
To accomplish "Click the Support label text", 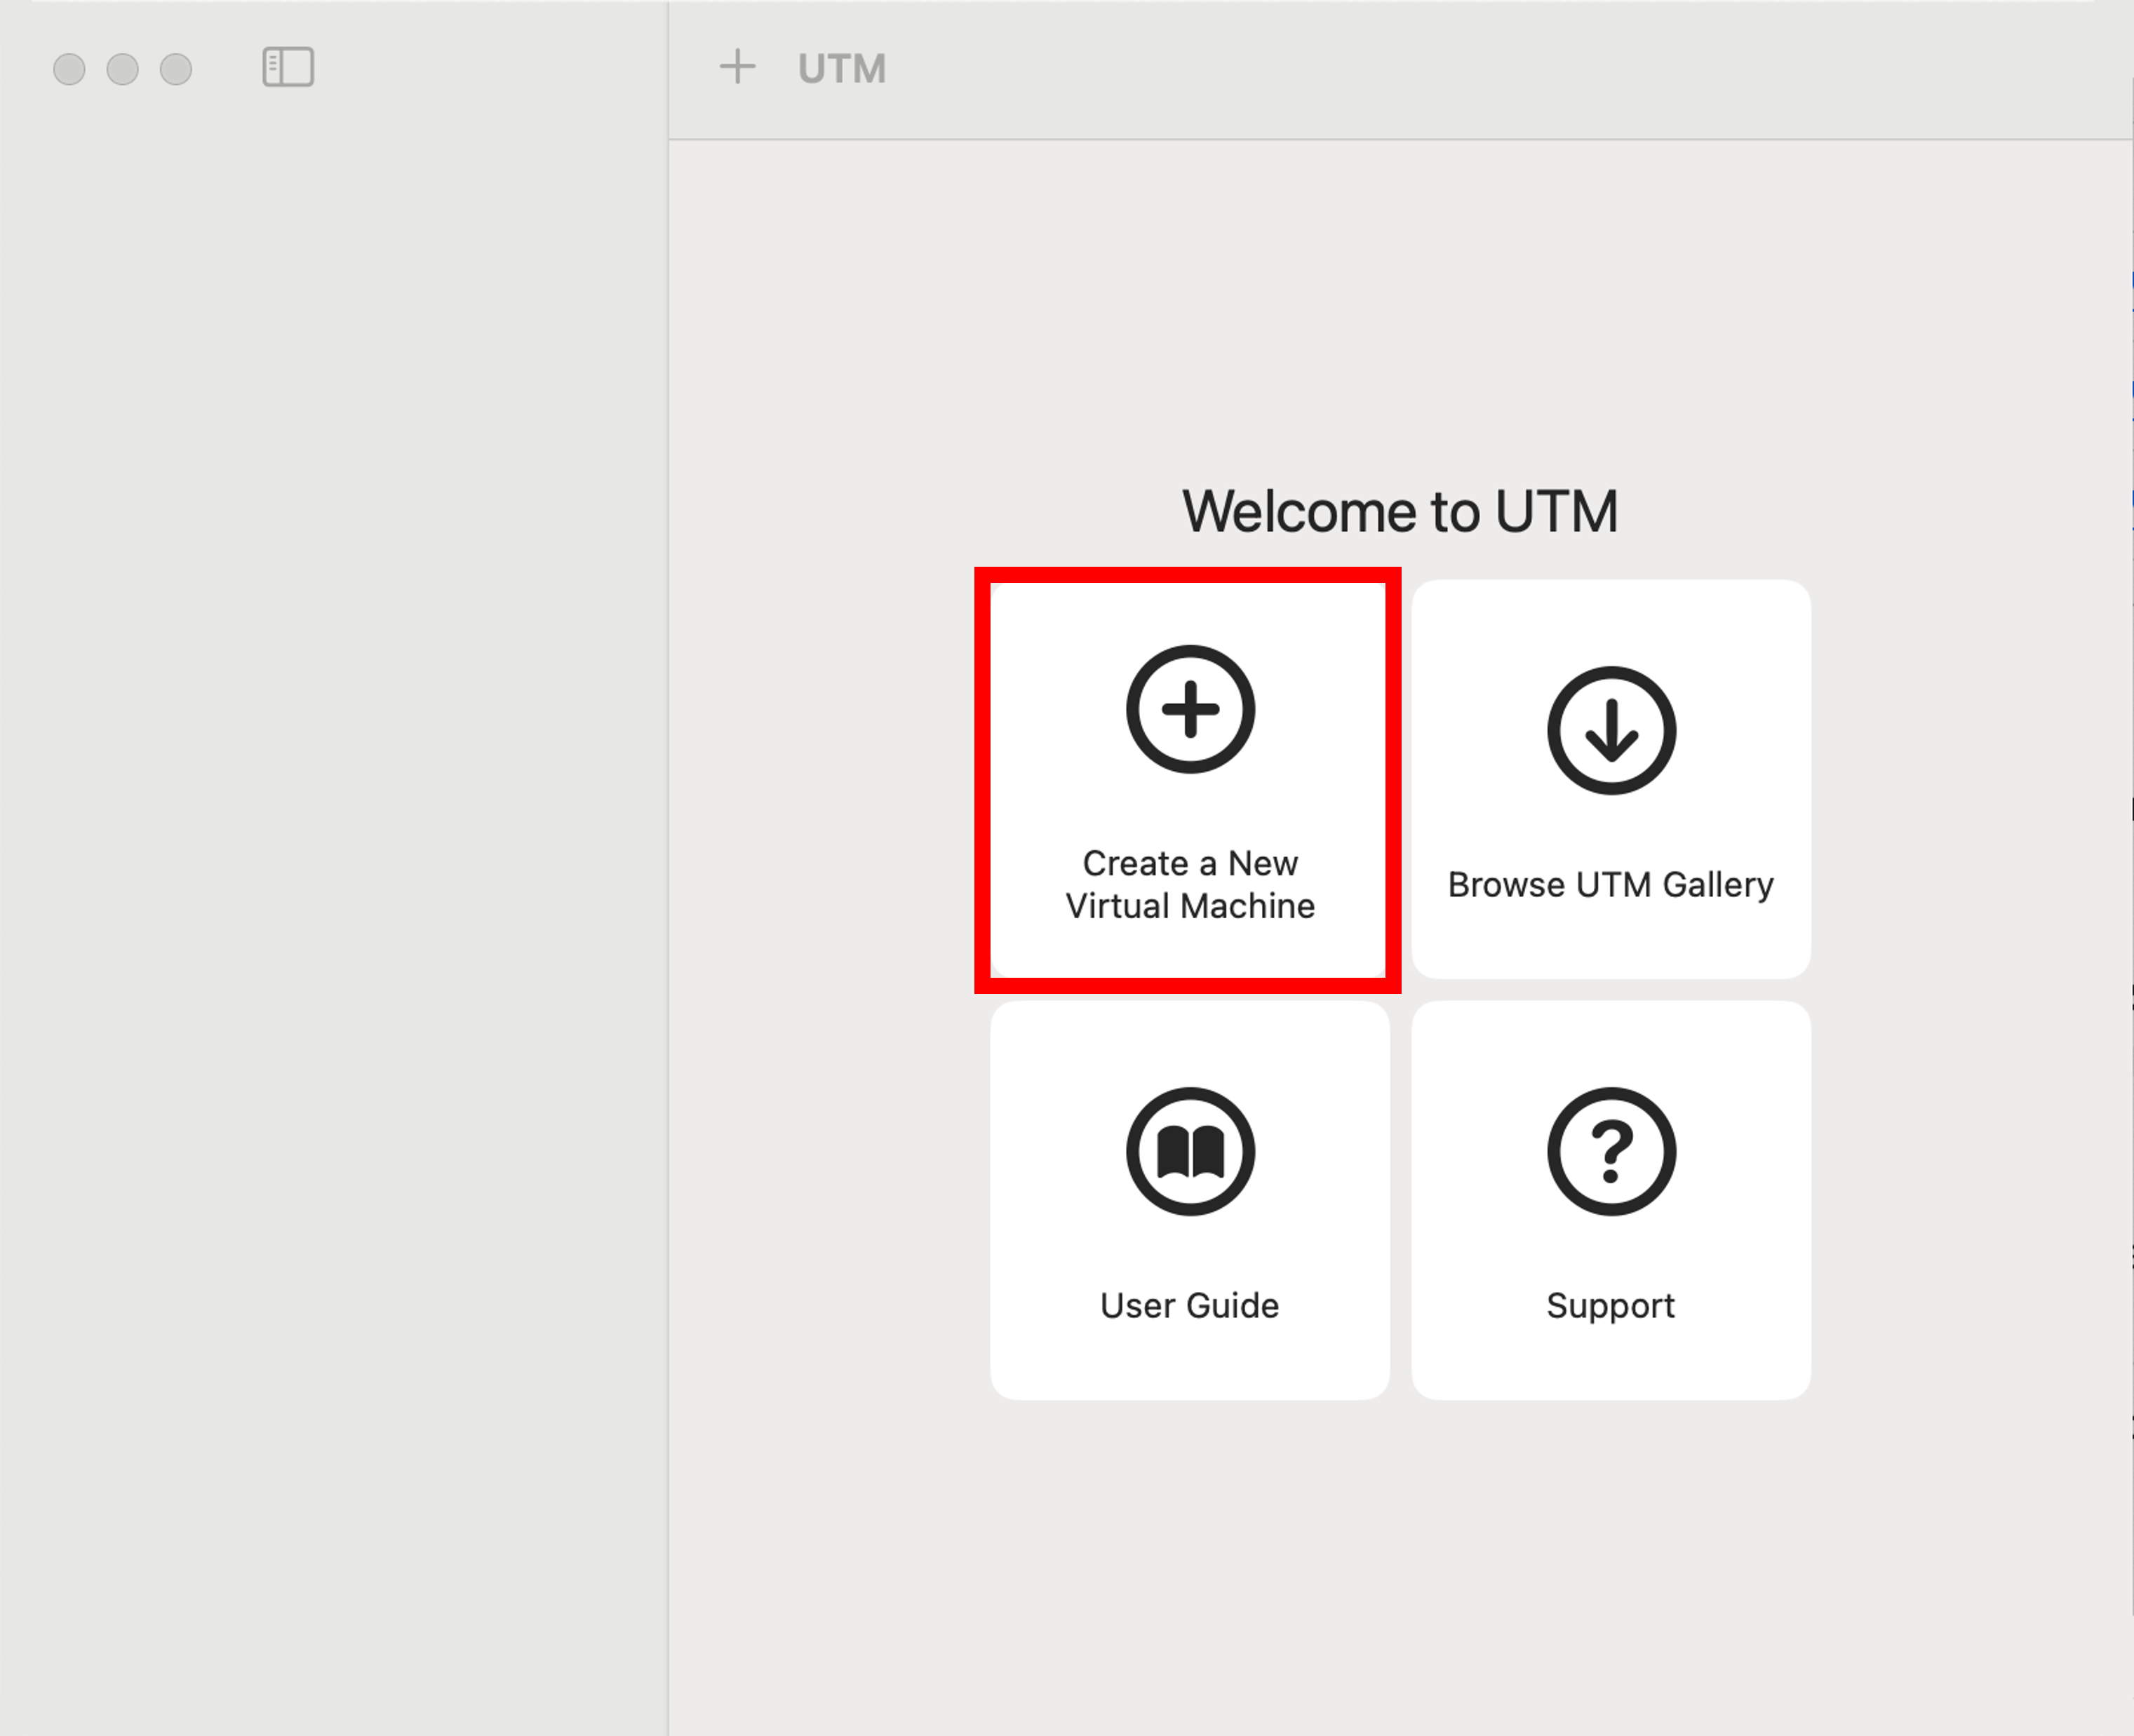I will [x=1610, y=1305].
